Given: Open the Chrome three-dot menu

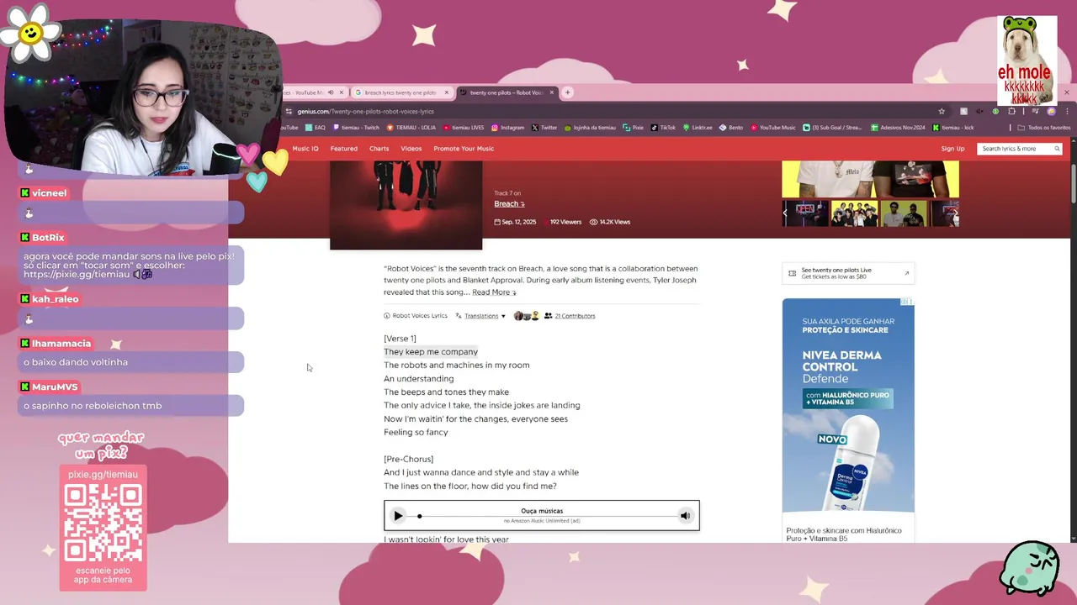Looking at the screenshot, I should click(1065, 111).
